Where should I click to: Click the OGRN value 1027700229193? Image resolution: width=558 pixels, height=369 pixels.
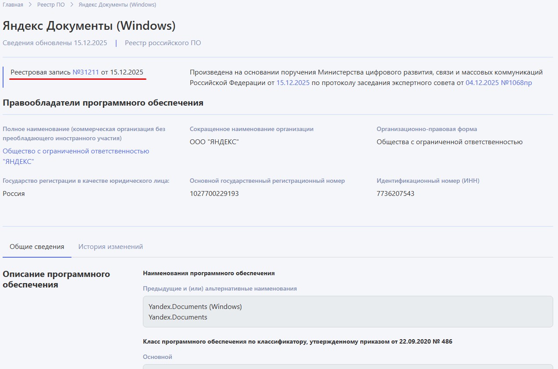pos(214,193)
